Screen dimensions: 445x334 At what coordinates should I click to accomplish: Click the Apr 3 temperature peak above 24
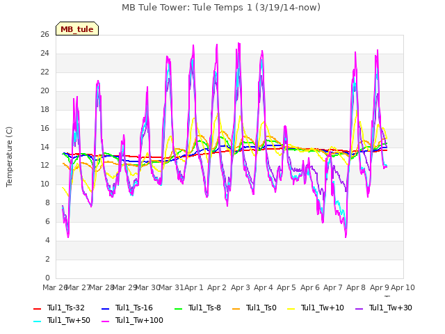pos(239,44)
